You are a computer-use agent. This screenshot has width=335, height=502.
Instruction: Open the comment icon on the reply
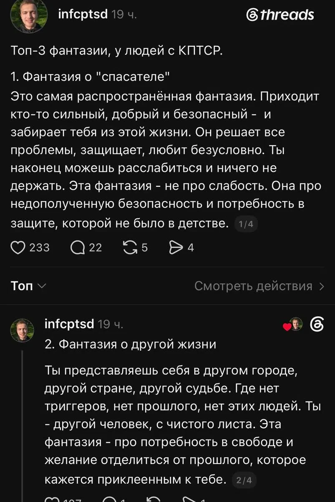tap(109, 499)
